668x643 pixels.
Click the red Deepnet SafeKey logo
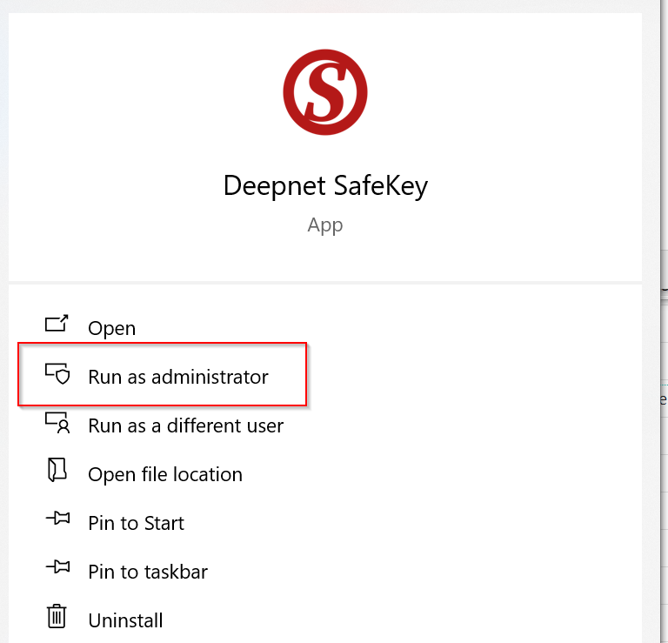(x=325, y=93)
